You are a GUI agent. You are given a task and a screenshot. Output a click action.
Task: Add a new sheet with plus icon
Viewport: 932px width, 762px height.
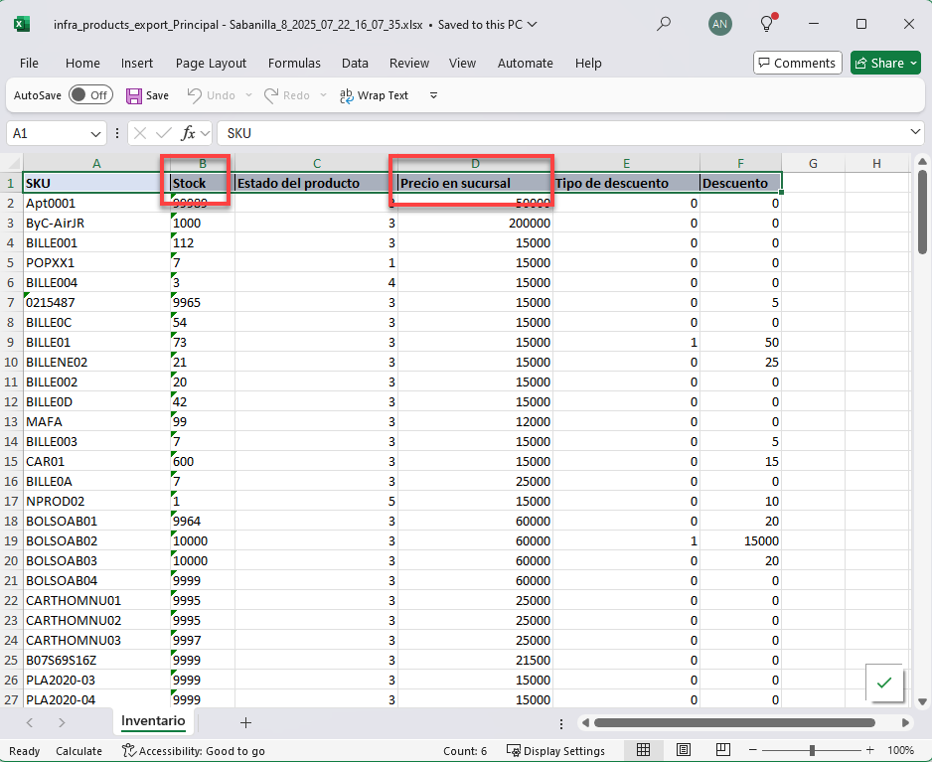click(245, 722)
